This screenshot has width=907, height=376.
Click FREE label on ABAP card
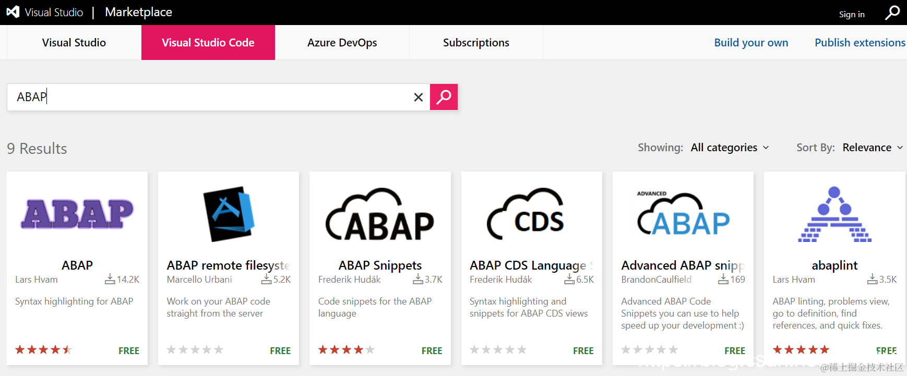coord(129,351)
